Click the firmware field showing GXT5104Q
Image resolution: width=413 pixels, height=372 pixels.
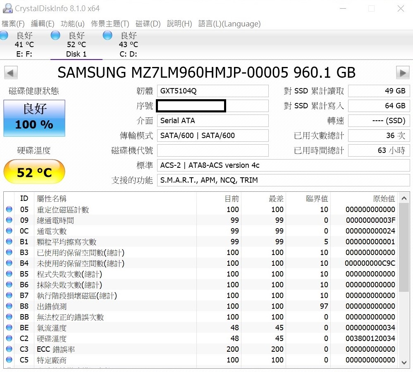212,91
